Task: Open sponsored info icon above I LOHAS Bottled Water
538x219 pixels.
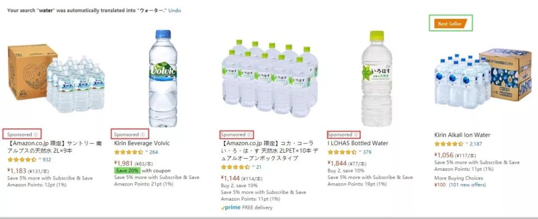Action: (356, 135)
